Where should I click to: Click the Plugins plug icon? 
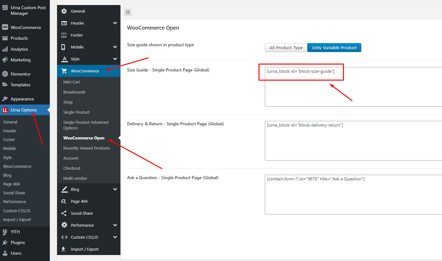click(x=5, y=242)
